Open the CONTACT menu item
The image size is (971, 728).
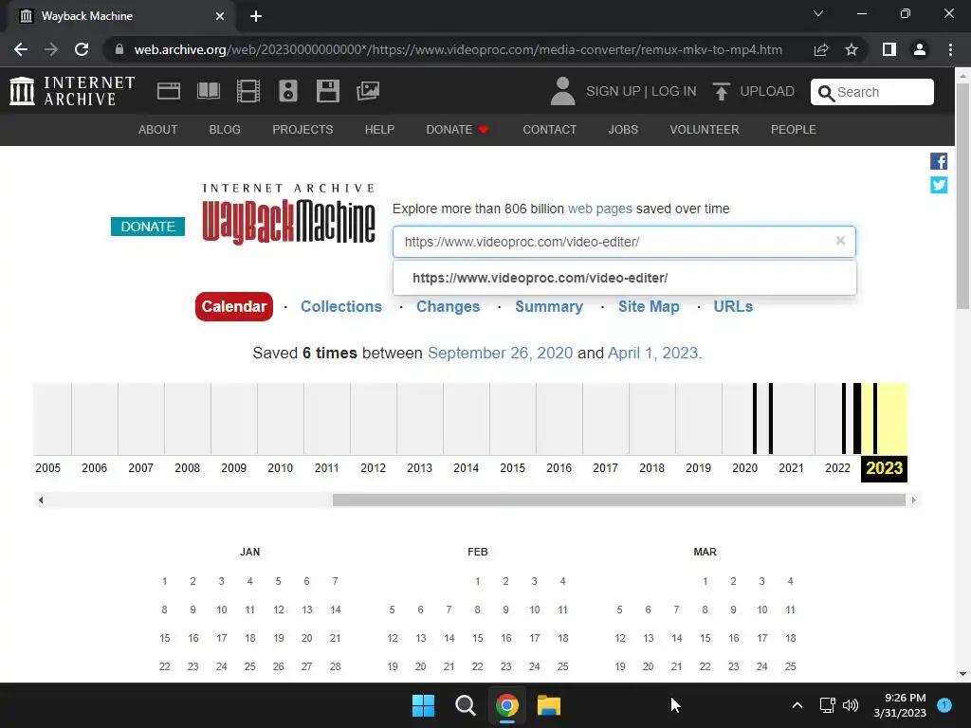(549, 129)
